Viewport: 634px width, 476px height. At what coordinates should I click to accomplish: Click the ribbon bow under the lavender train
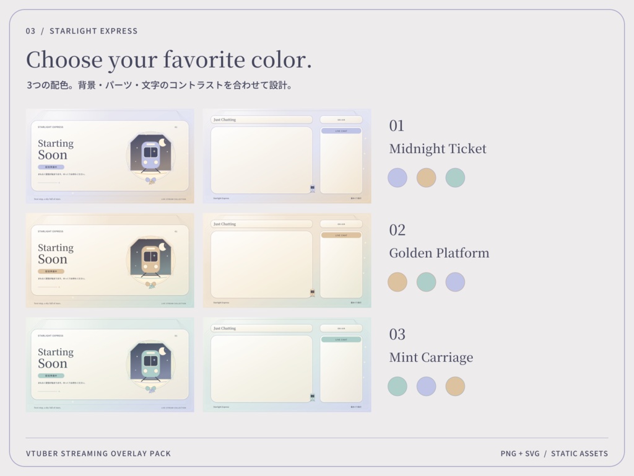(151, 180)
